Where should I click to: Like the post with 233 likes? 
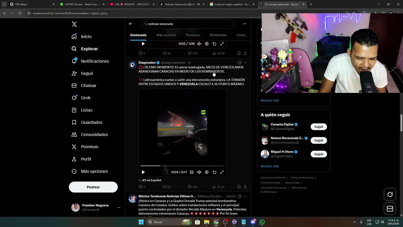point(192,53)
